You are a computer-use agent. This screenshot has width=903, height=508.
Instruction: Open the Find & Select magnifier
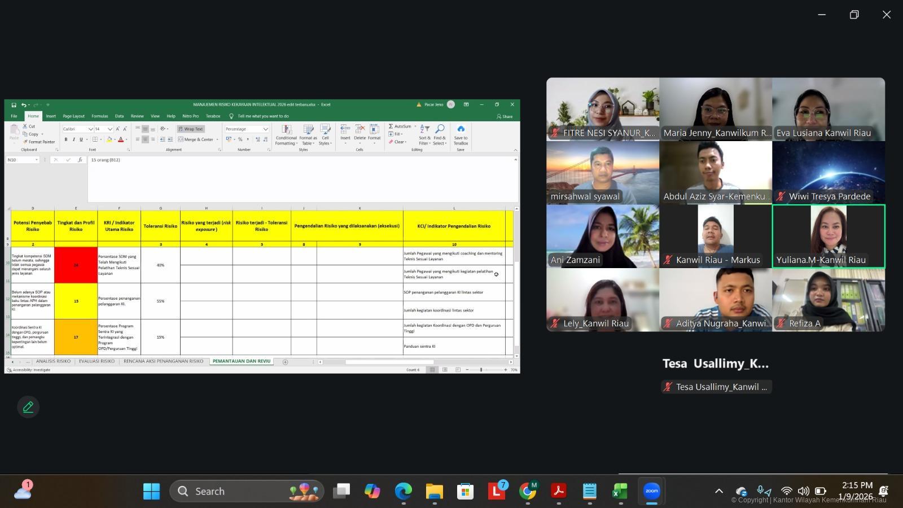click(x=440, y=129)
